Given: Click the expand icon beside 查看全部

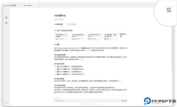Looking at the screenshot, I should tap(126, 34).
